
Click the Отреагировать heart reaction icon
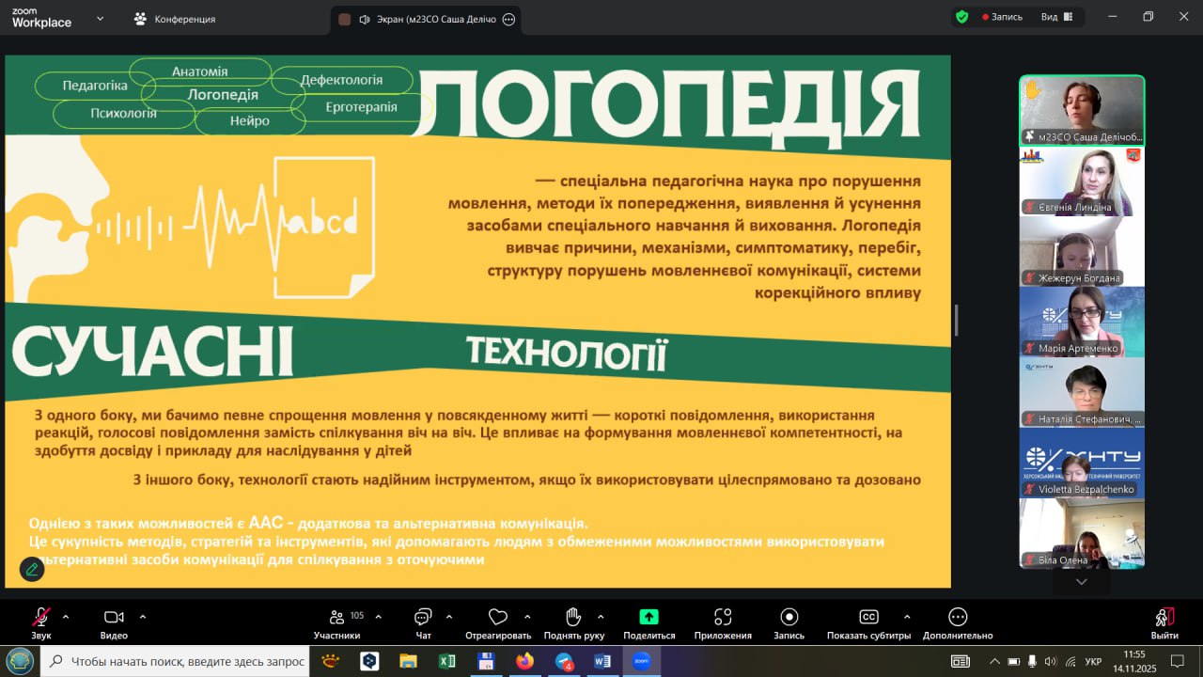pyautogui.click(x=498, y=618)
